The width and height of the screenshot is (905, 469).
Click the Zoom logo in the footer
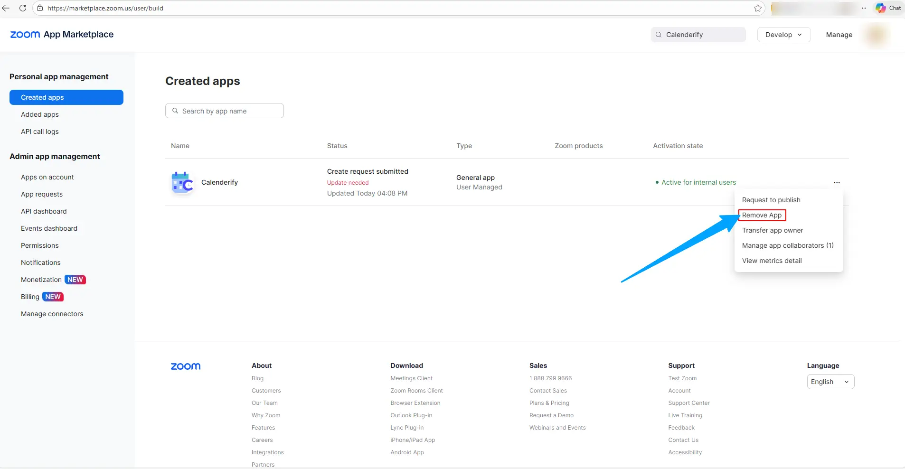[186, 366]
